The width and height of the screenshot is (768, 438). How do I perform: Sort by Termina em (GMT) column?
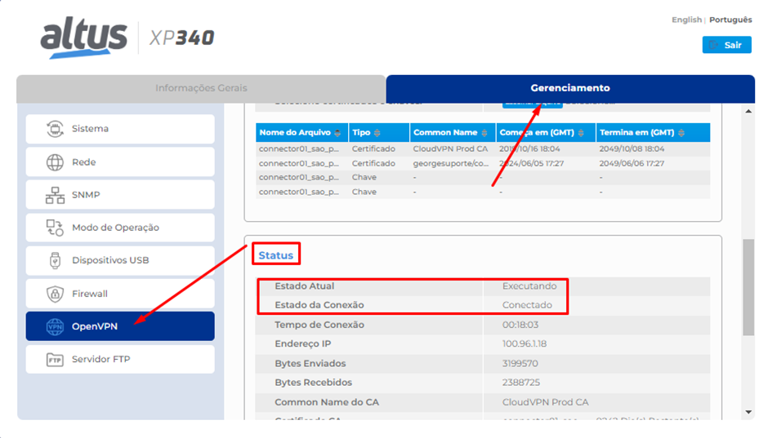pos(681,133)
